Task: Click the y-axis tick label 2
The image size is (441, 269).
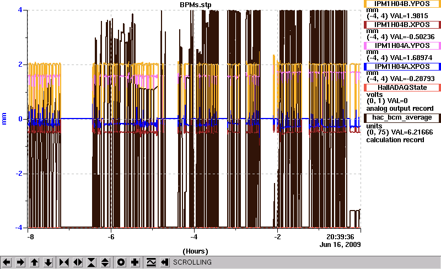Action: [20, 64]
